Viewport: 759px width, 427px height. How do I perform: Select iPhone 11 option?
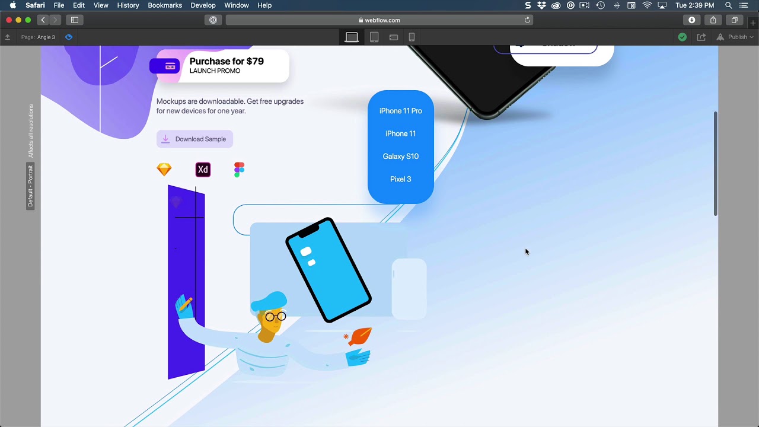[x=401, y=133]
